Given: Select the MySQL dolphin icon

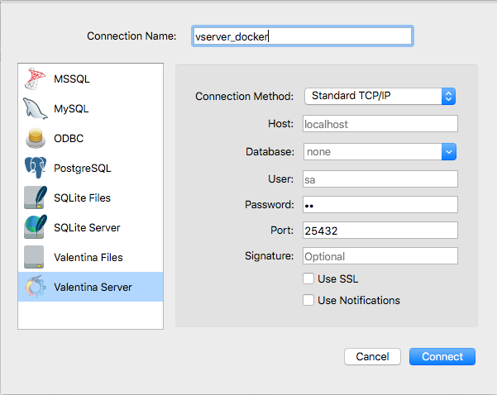Looking at the screenshot, I should point(36,108).
